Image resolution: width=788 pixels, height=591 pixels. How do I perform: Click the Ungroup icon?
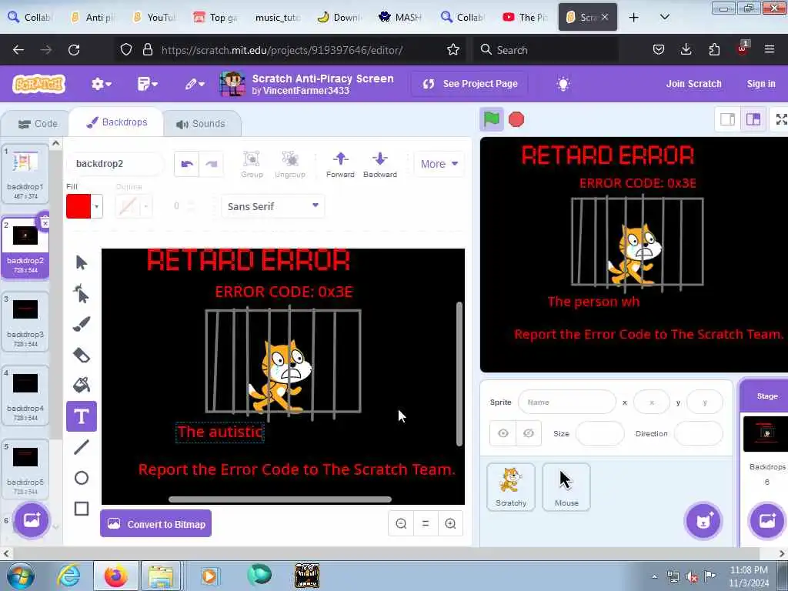pos(290,164)
